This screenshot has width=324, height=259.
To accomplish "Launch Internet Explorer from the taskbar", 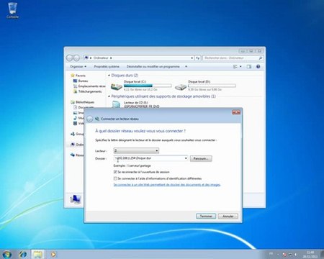I will (x=23, y=254).
